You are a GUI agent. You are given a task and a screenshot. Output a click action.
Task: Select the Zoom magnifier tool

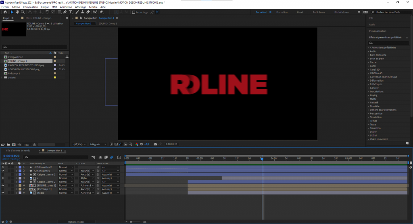[23, 12]
